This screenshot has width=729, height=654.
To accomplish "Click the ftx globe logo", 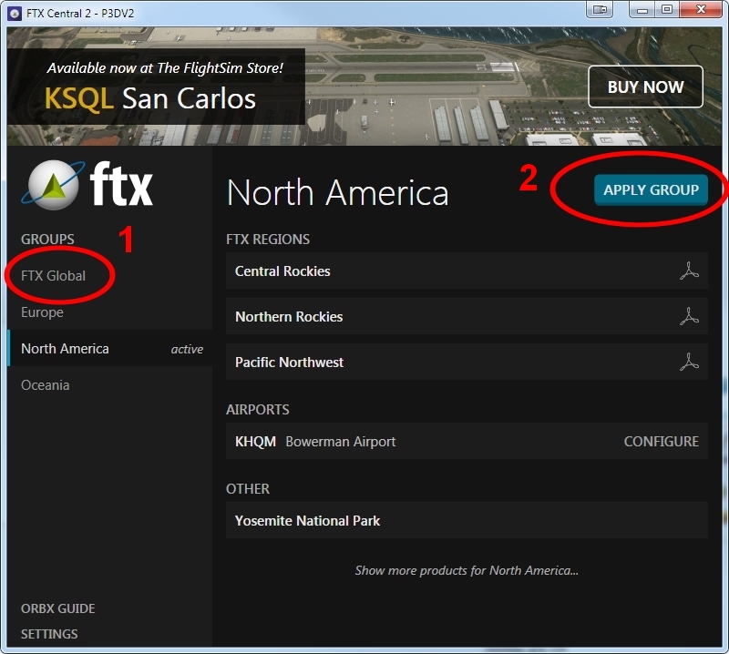I will pos(53,185).
